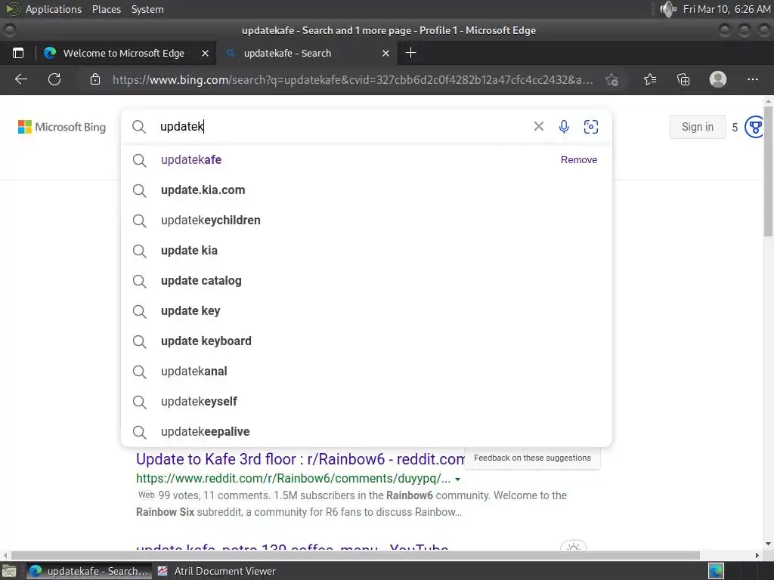This screenshot has height=580, width=774.
Task: Click the date and time clock
Action: tap(726, 9)
